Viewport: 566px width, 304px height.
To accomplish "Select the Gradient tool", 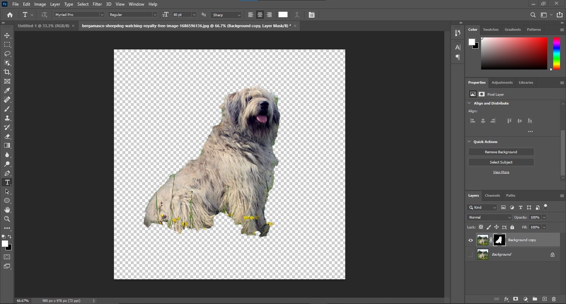I will 7,145.
